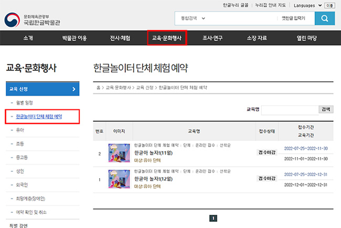Select 성인 in the sidebar
The height and width of the screenshot is (228, 341).
(20, 171)
